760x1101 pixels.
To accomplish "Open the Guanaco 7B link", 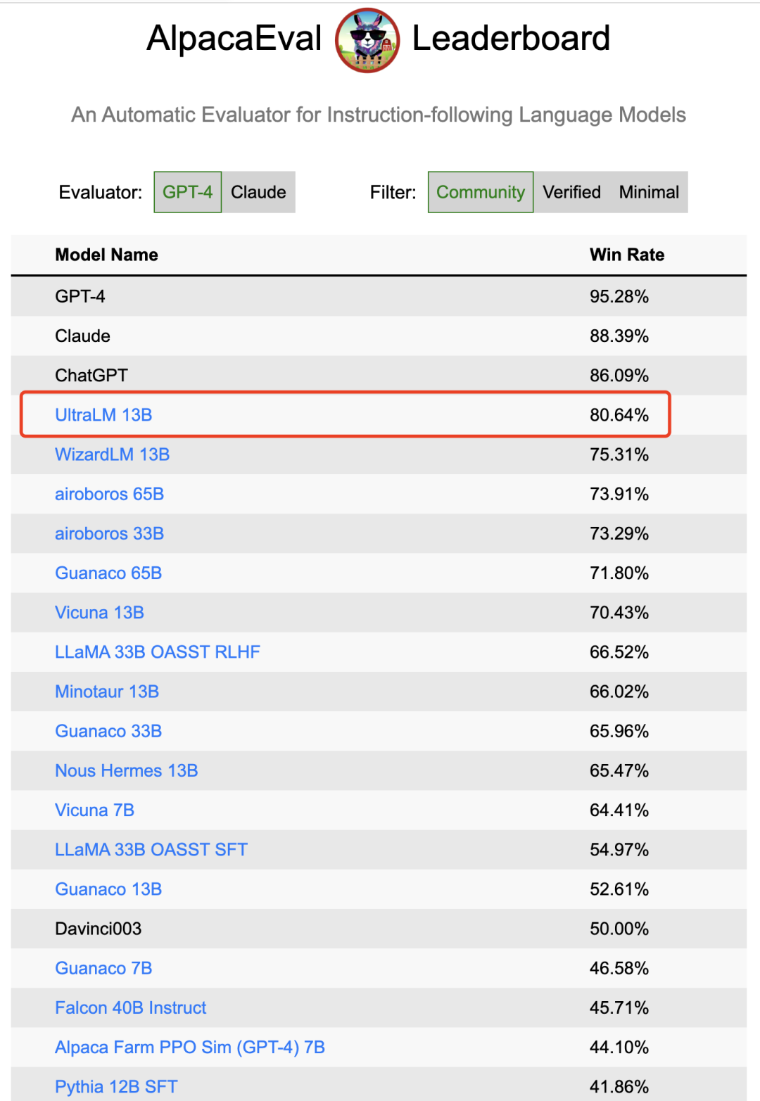I will pyautogui.click(x=103, y=968).
